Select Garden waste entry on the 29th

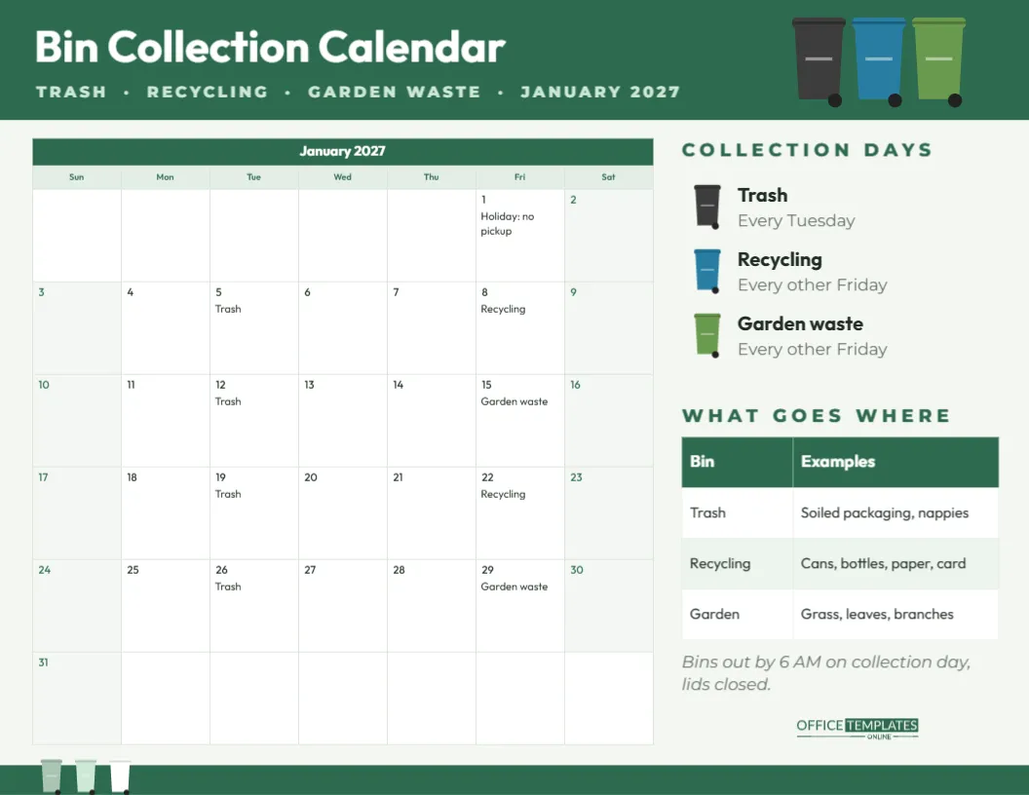coord(514,587)
